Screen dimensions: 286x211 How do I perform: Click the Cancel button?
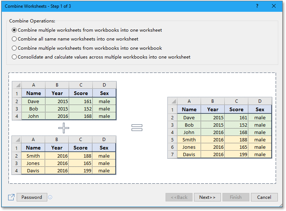pyautogui.click(x=264, y=197)
